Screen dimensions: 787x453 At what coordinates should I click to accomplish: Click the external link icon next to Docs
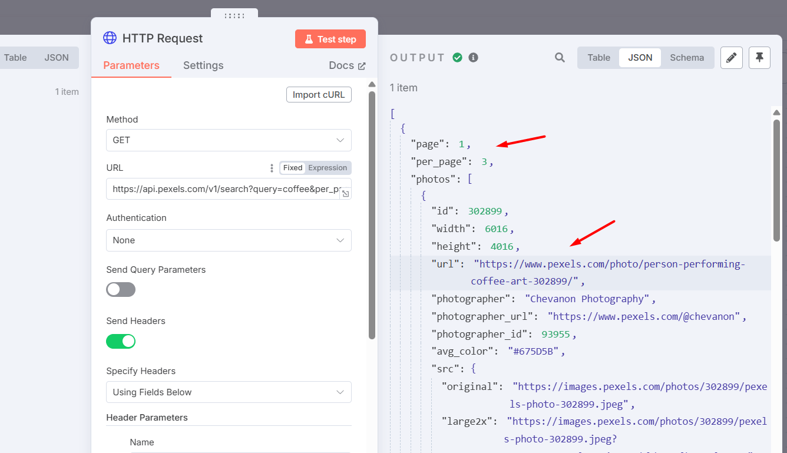tap(362, 66)
